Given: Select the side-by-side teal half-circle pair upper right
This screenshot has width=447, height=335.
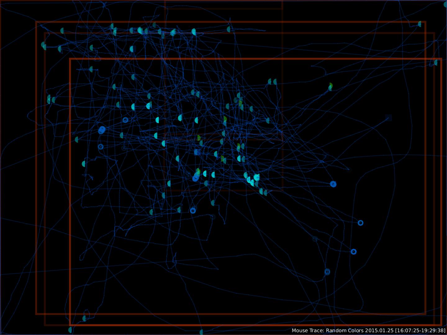Looking at the screenshot, I should coord(272,82).
